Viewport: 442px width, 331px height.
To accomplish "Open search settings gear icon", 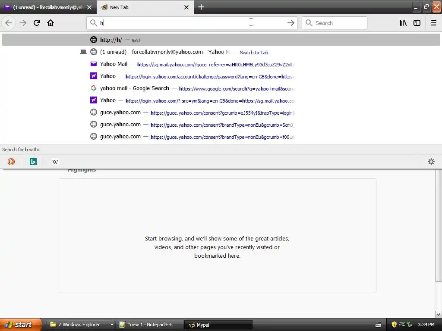I will tap(431, 162).
